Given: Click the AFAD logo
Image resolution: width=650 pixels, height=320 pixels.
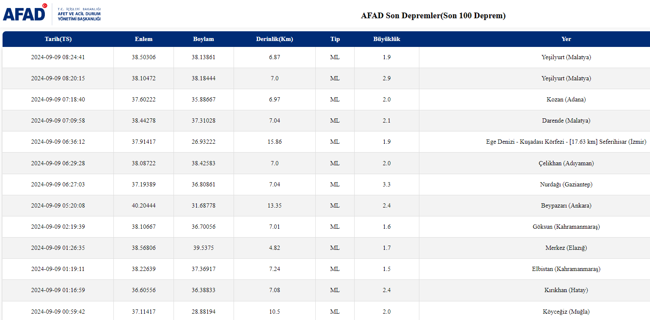Looking at the screenshot, I should (52, 14).
